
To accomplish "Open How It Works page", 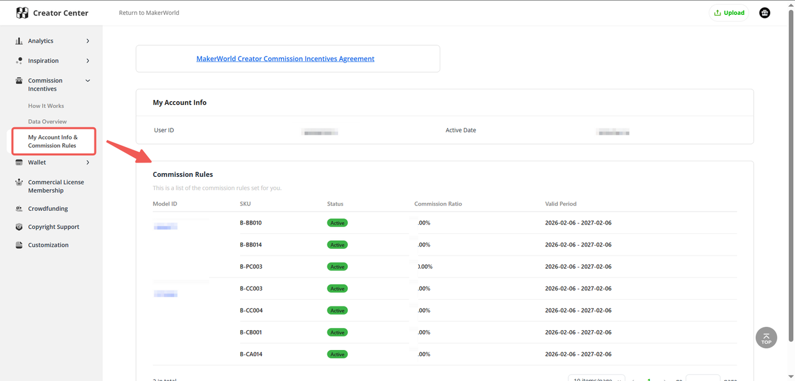I will pos(46,106).
